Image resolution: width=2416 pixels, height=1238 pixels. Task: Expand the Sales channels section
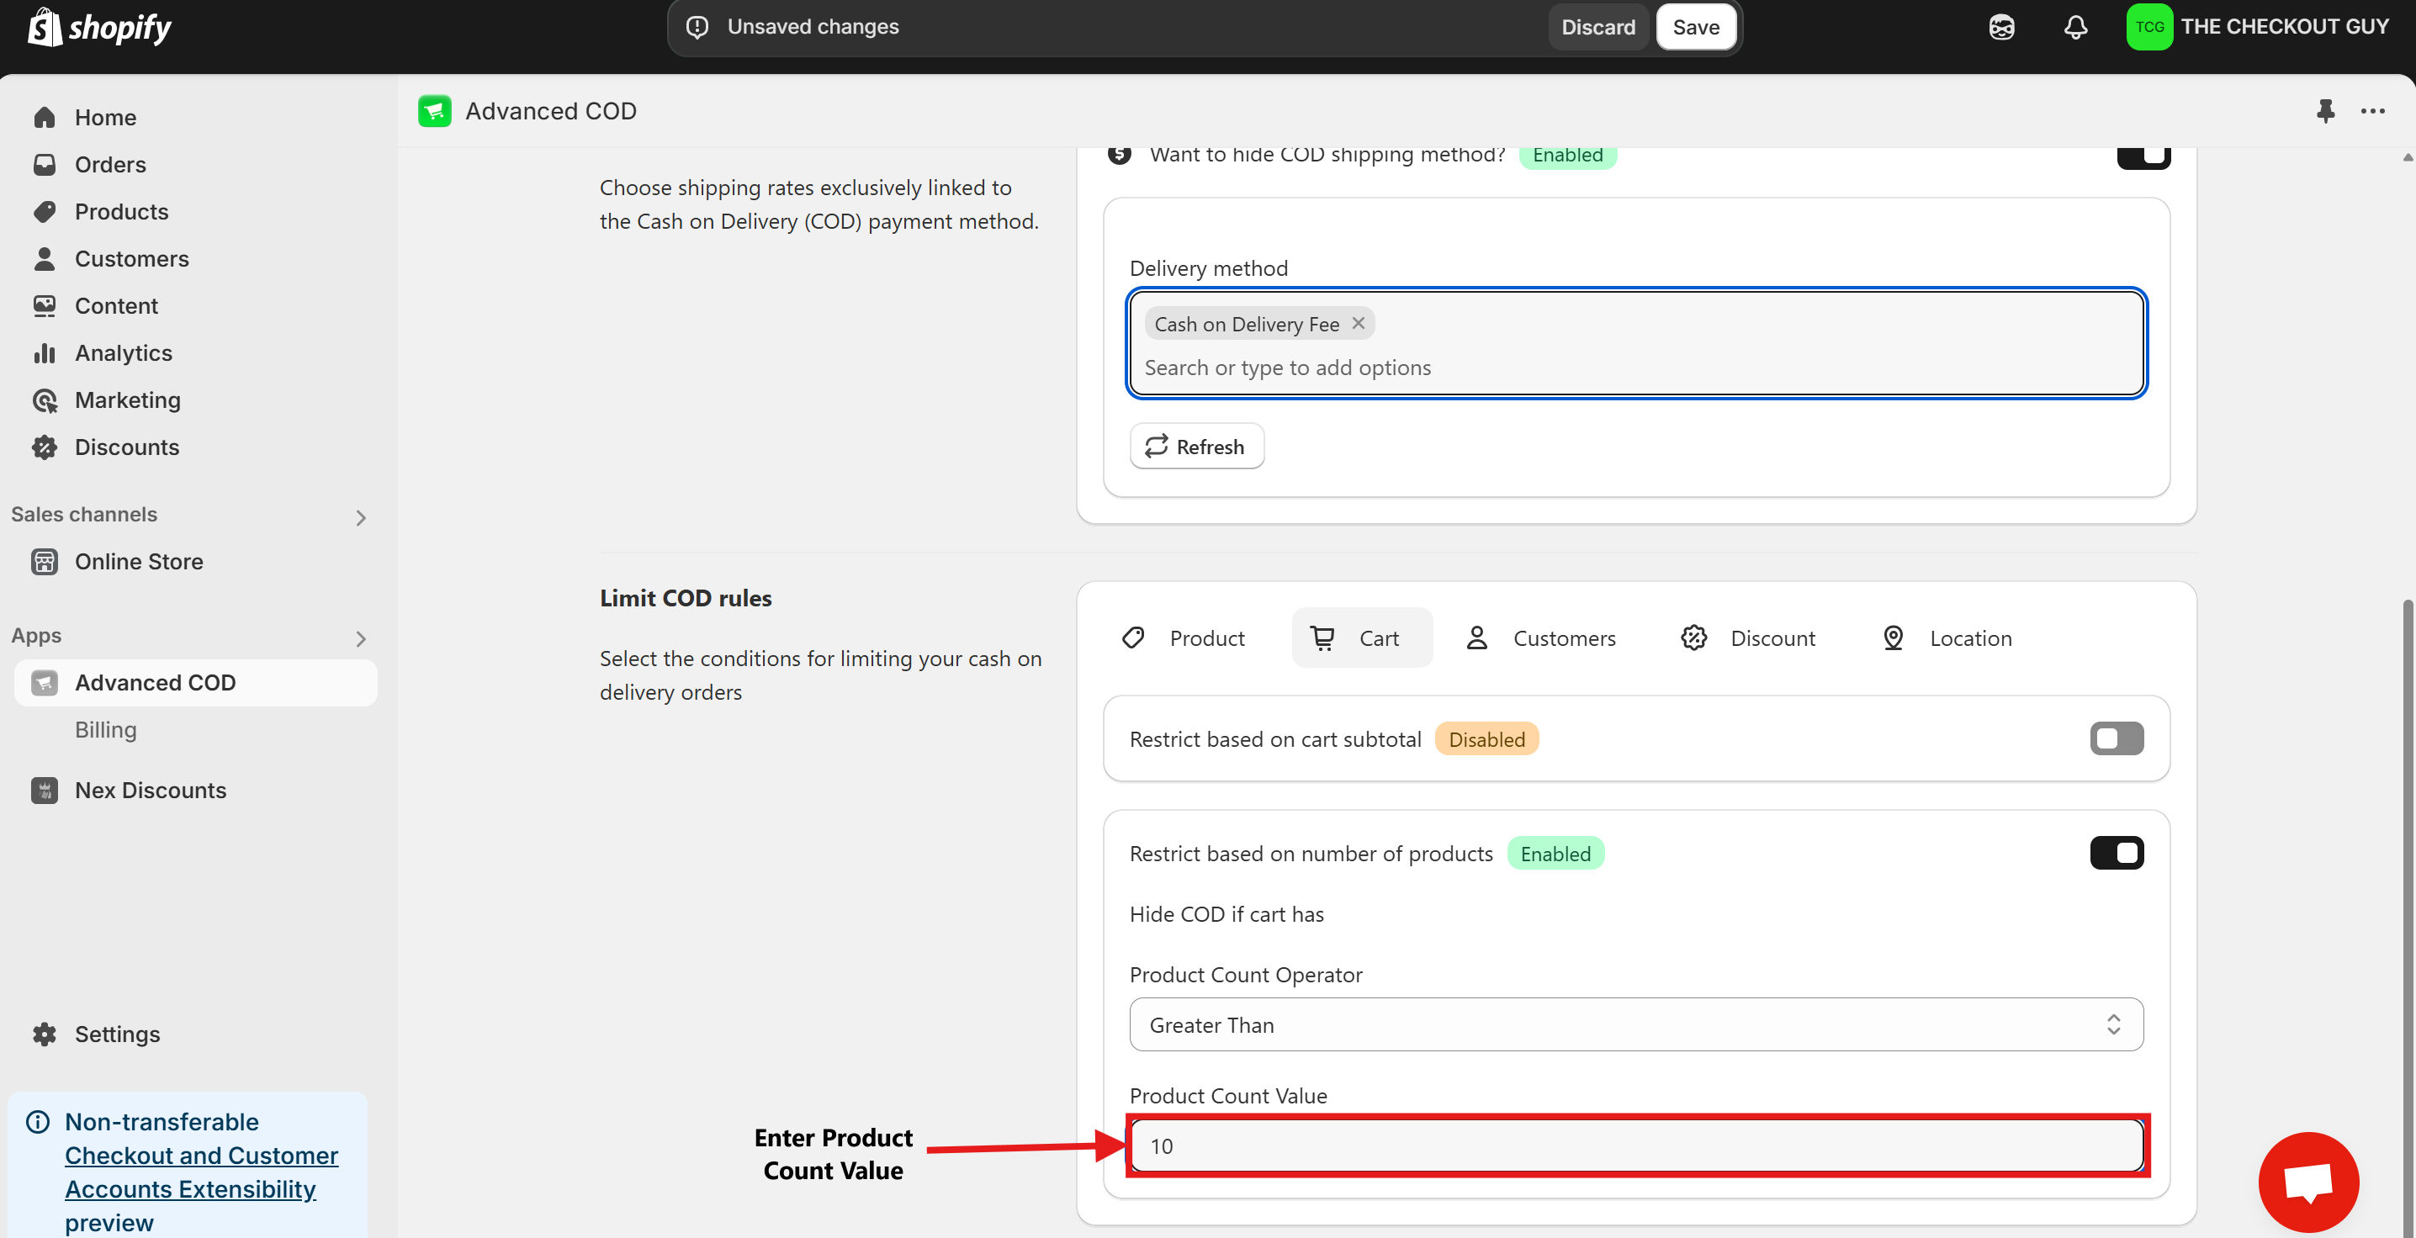(360, 518)
